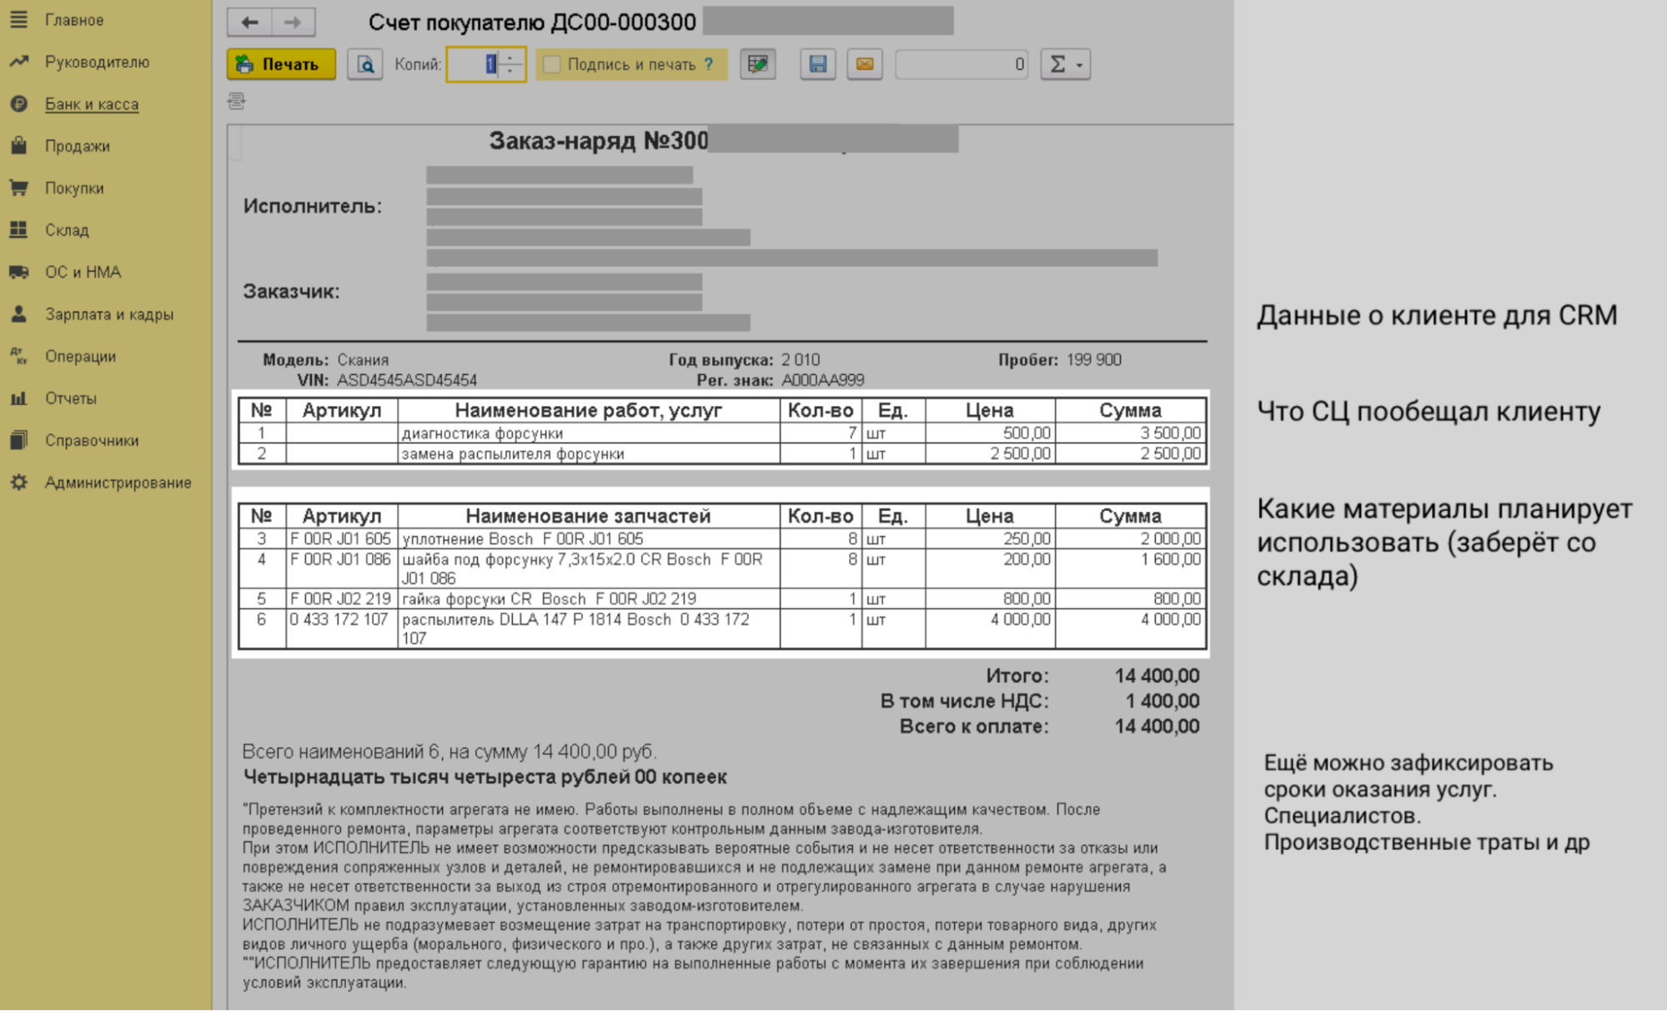Select the cell 'уплотнение Bosch F 00R J01 605'

(x=589, y=539)
